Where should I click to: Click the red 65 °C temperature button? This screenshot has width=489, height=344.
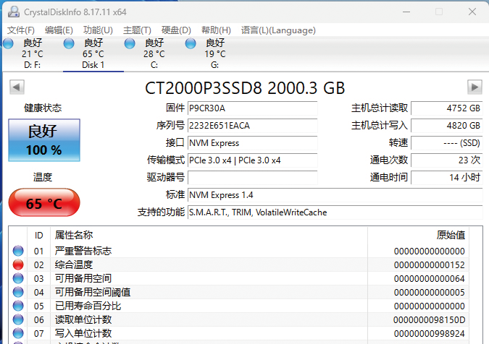[x=44, y=202]
